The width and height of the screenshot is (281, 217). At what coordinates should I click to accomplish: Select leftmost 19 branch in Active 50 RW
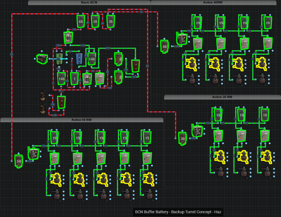(x=54, y=138)
